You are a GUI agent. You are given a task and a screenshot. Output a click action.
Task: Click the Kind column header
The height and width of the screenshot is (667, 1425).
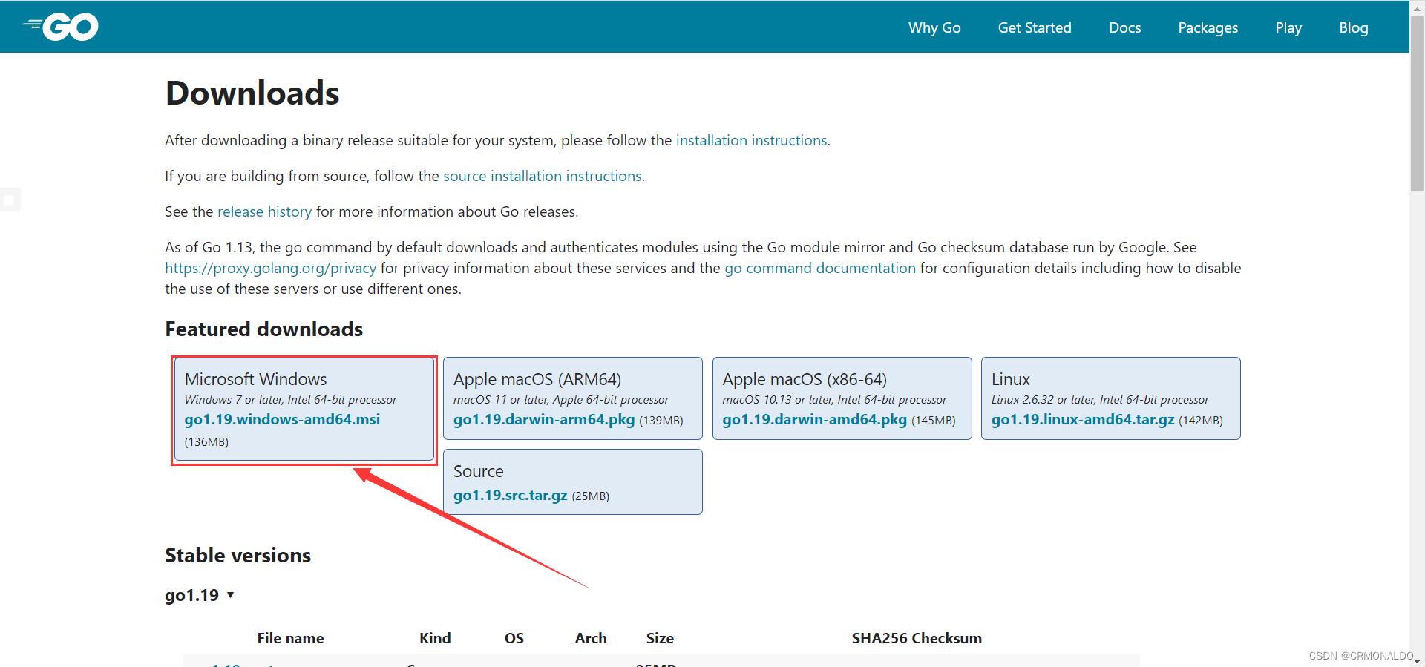(435, 638)
